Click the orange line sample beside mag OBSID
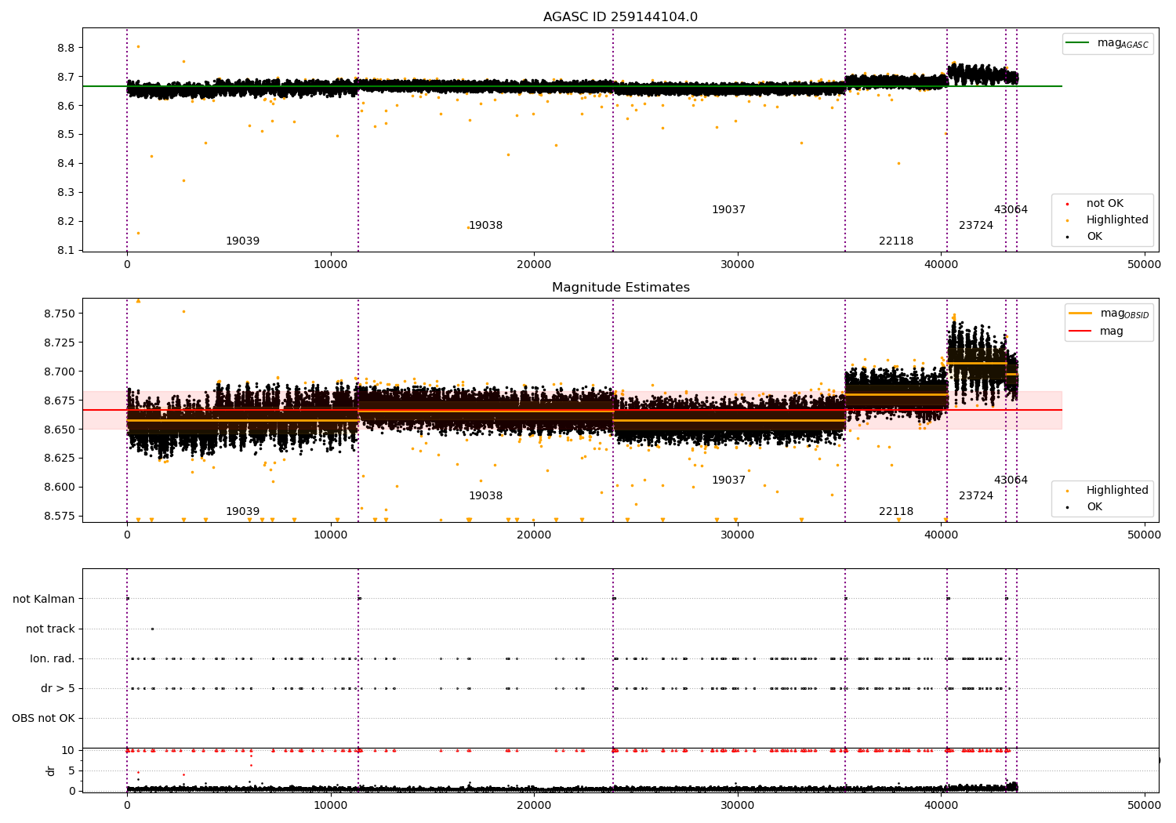Screen dimensions: 1176x823 (1080, 314)
